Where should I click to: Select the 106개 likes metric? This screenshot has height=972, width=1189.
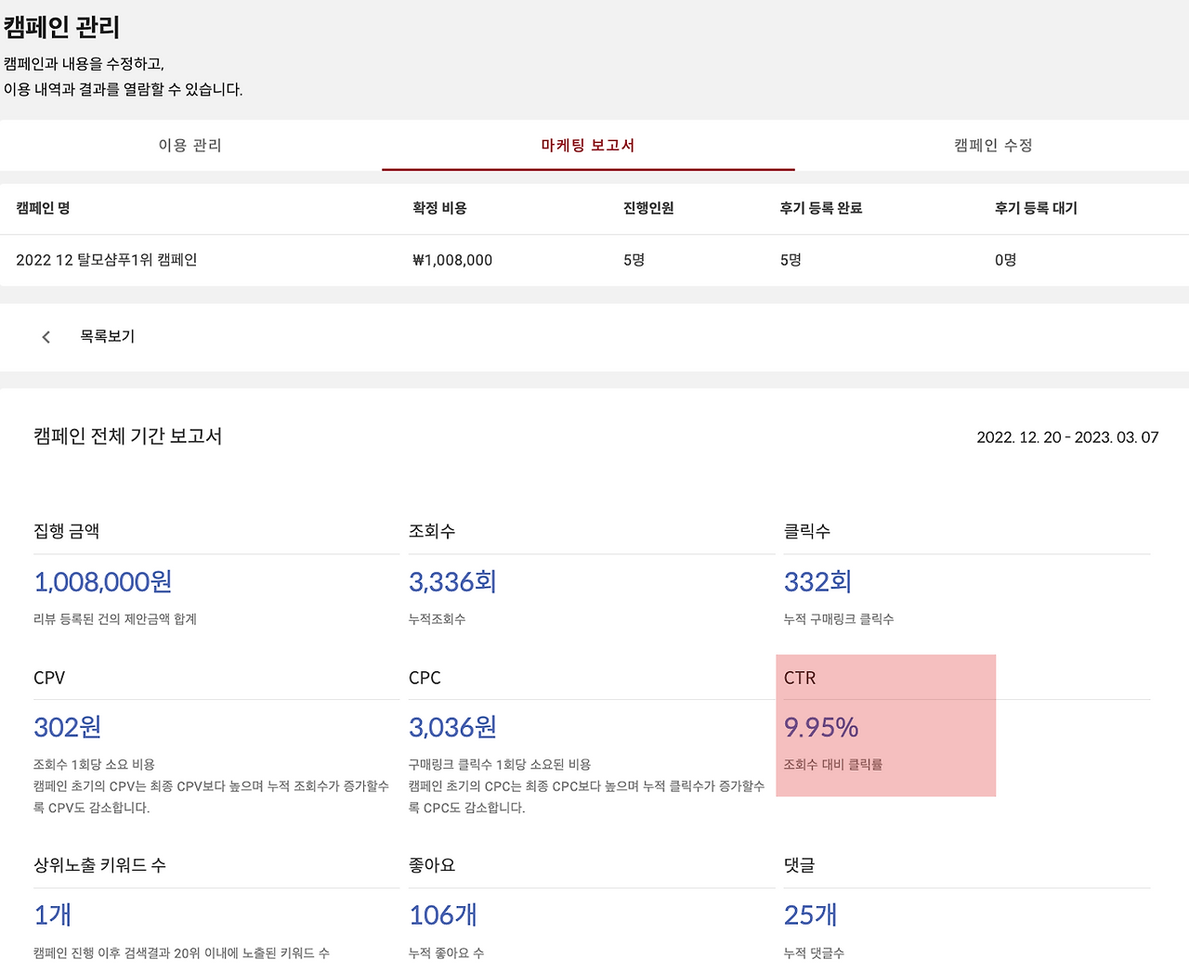443,915
